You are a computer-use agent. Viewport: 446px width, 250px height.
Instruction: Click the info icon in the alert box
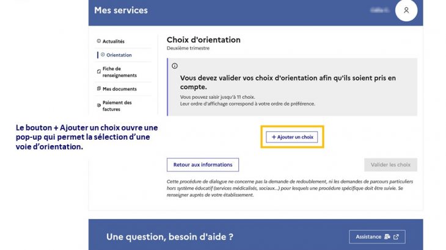point(175,66)
